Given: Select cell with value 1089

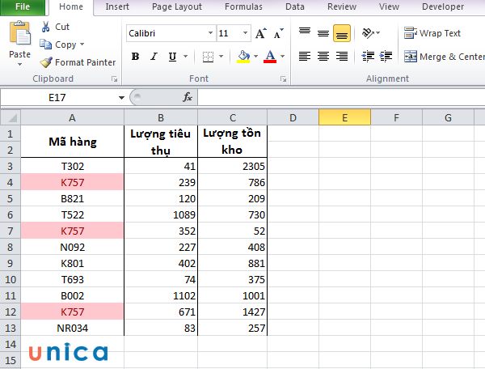Looking at the screenshot, I should 161,214.
